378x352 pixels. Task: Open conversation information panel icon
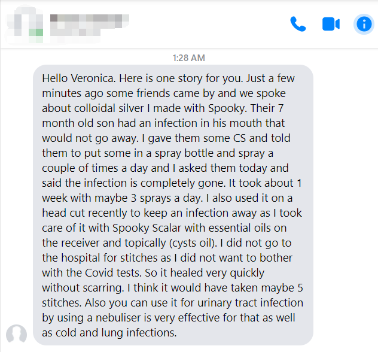tap(364, 24)
